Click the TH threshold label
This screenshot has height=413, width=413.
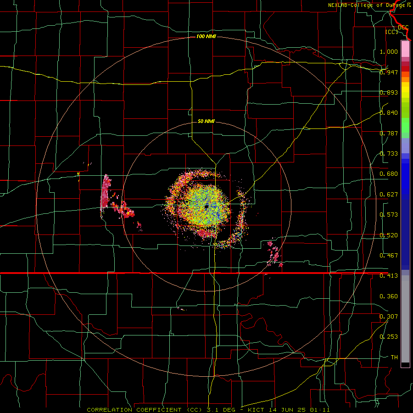[x=394, y=357]
